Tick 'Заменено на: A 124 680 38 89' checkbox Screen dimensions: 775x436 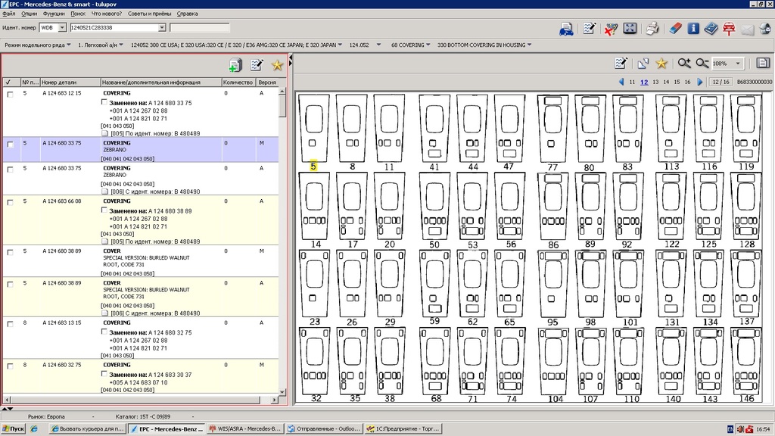pos(104,210)
